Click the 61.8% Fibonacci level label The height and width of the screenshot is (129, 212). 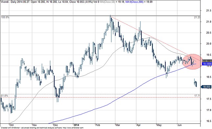click(5, 96)
